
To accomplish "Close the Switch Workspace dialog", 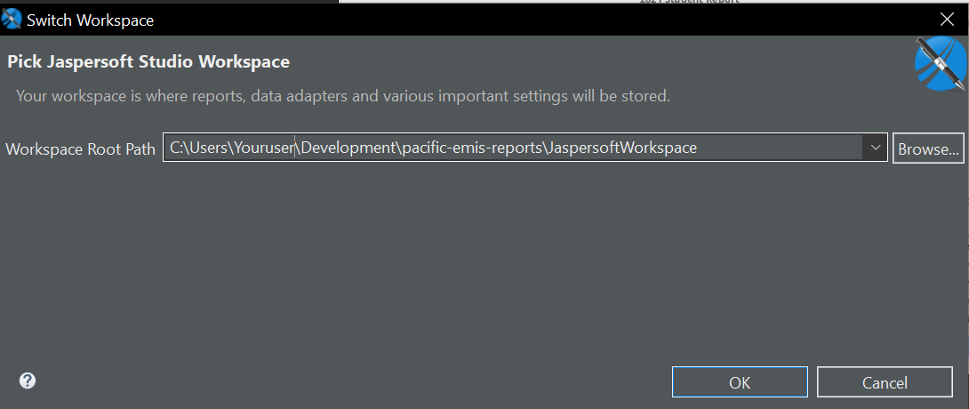I will [x=948, y=19].
